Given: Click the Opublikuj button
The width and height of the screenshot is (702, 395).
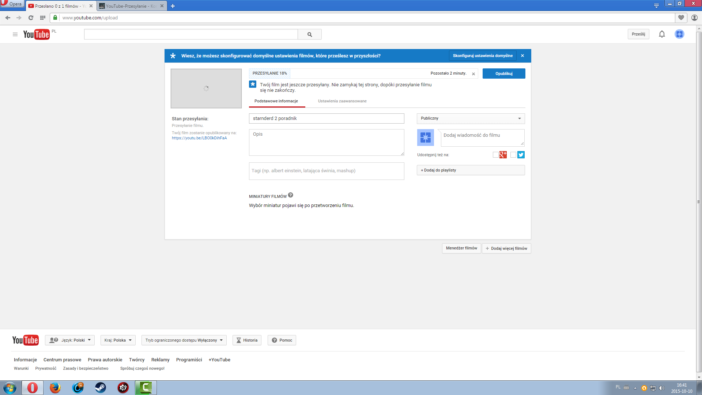Looking at the screenshot, I should tap(504, 74).
